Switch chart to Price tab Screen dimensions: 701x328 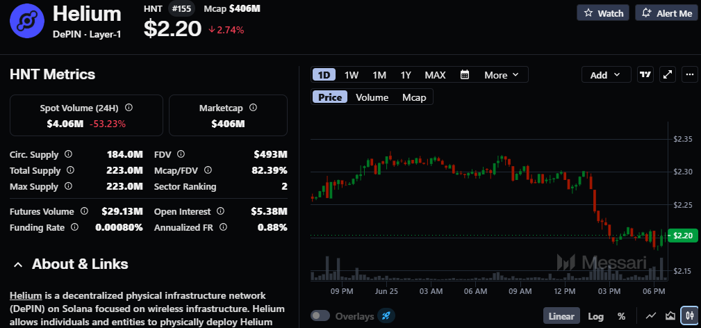(x=330, y=97)
